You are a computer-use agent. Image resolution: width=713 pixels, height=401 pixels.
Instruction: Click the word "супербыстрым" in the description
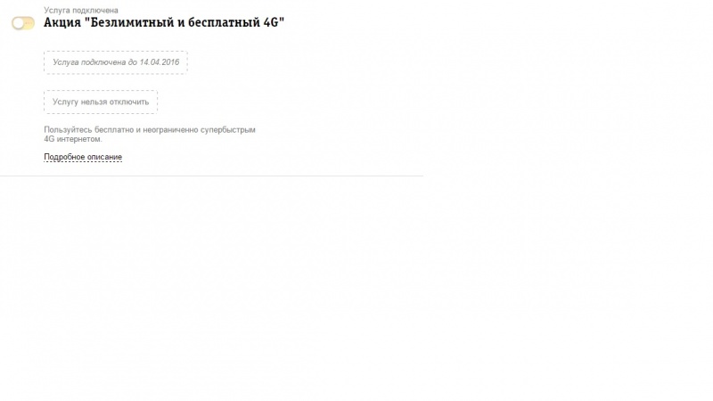tap(228, 130)
